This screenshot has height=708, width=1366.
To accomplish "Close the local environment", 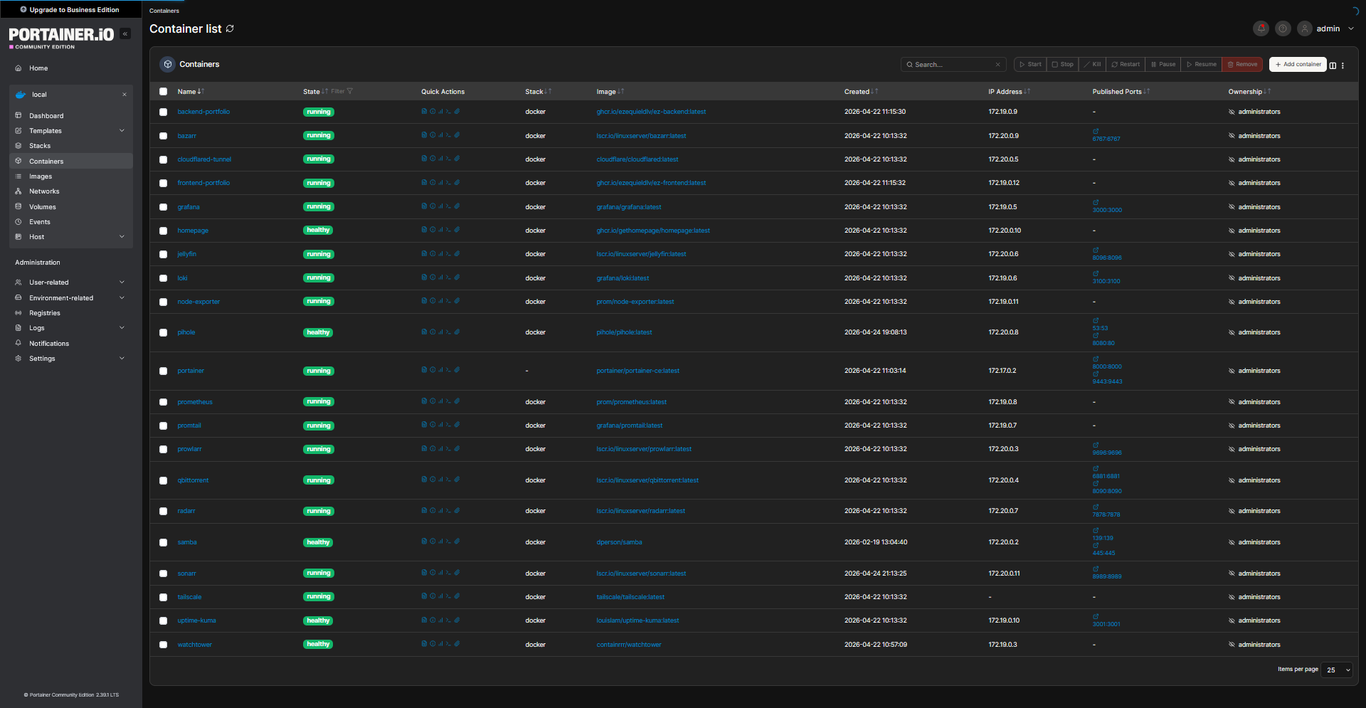I will click(125, 95).
